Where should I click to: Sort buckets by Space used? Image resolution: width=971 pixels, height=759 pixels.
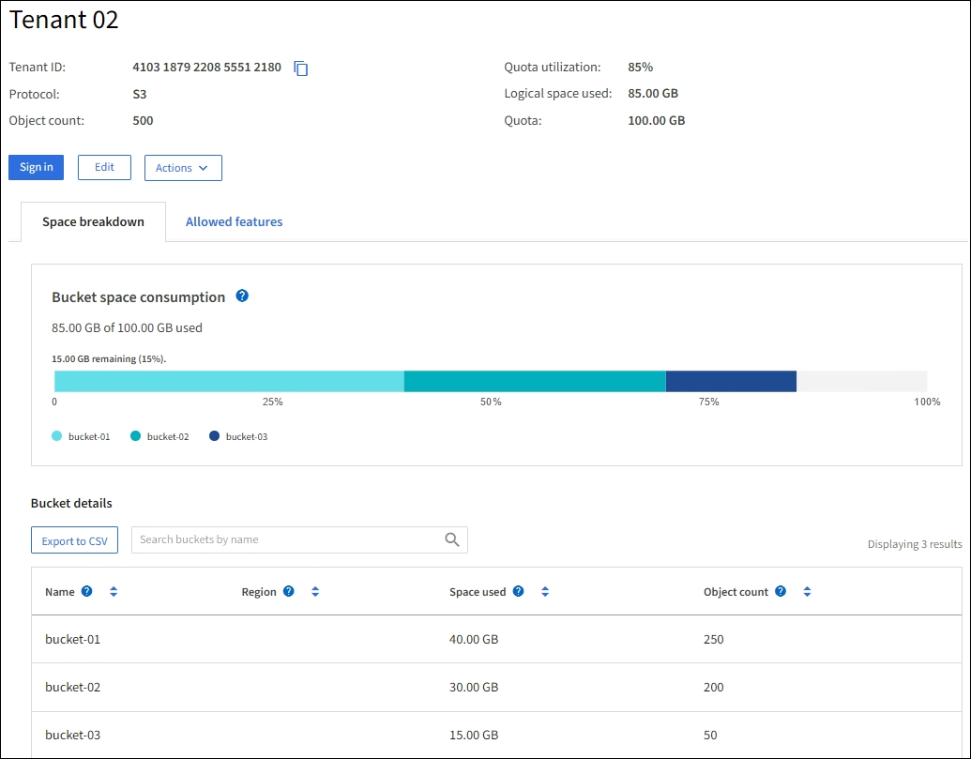pos(544,592)
